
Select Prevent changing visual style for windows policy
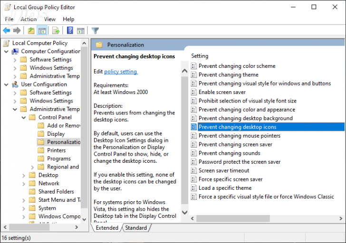[265, 84]
